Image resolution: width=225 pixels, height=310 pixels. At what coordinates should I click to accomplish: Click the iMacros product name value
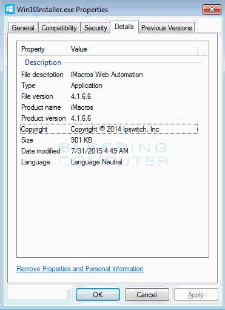82,107
